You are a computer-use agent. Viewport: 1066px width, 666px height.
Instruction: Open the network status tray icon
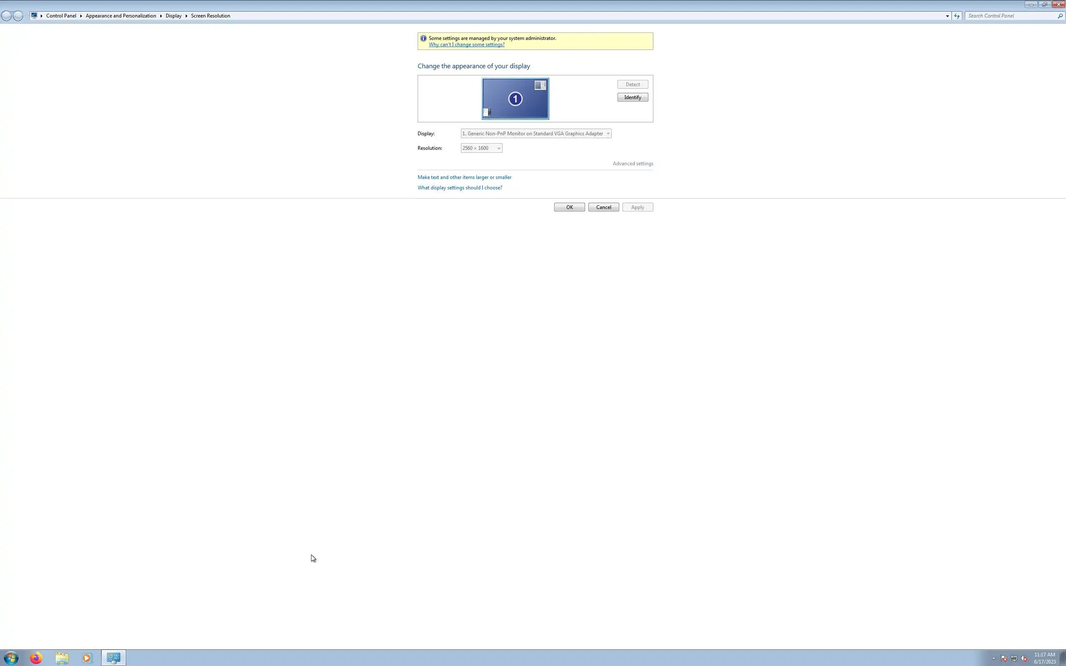(1014, 659)
